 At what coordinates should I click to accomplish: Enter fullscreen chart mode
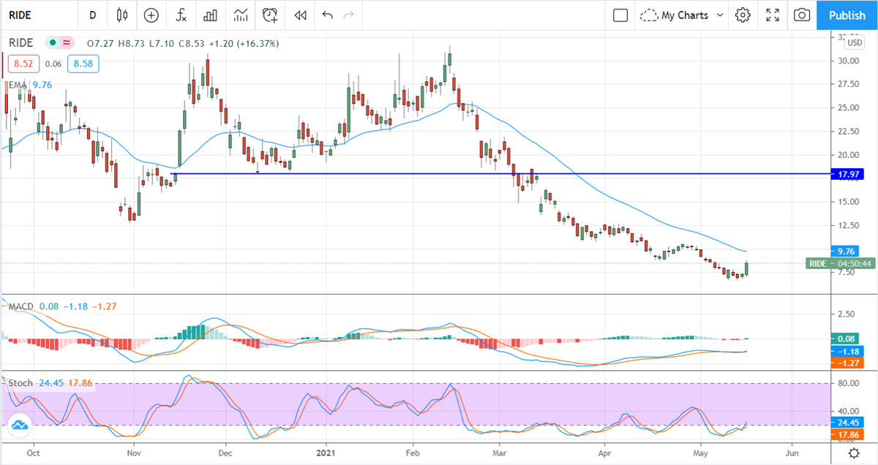[x=772, y=15]
